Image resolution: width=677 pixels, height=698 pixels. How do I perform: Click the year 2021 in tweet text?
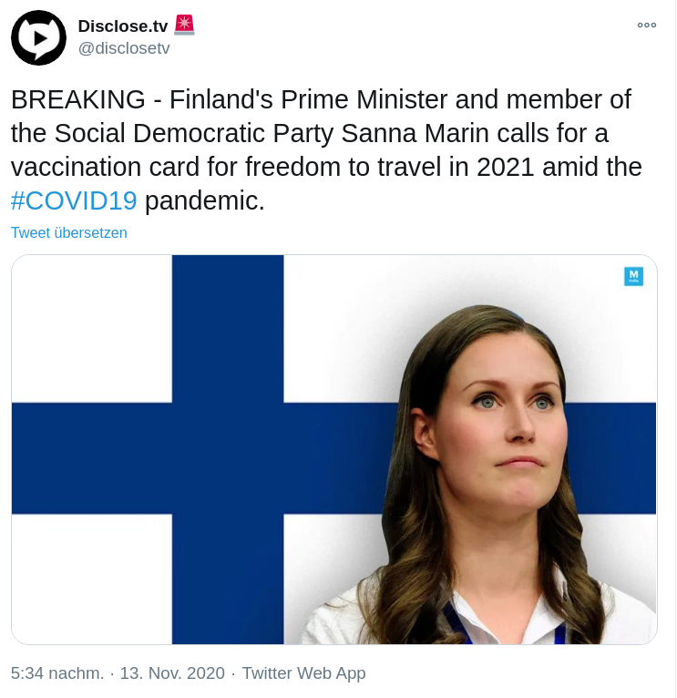pyautogui.click(x=506, y=167)
